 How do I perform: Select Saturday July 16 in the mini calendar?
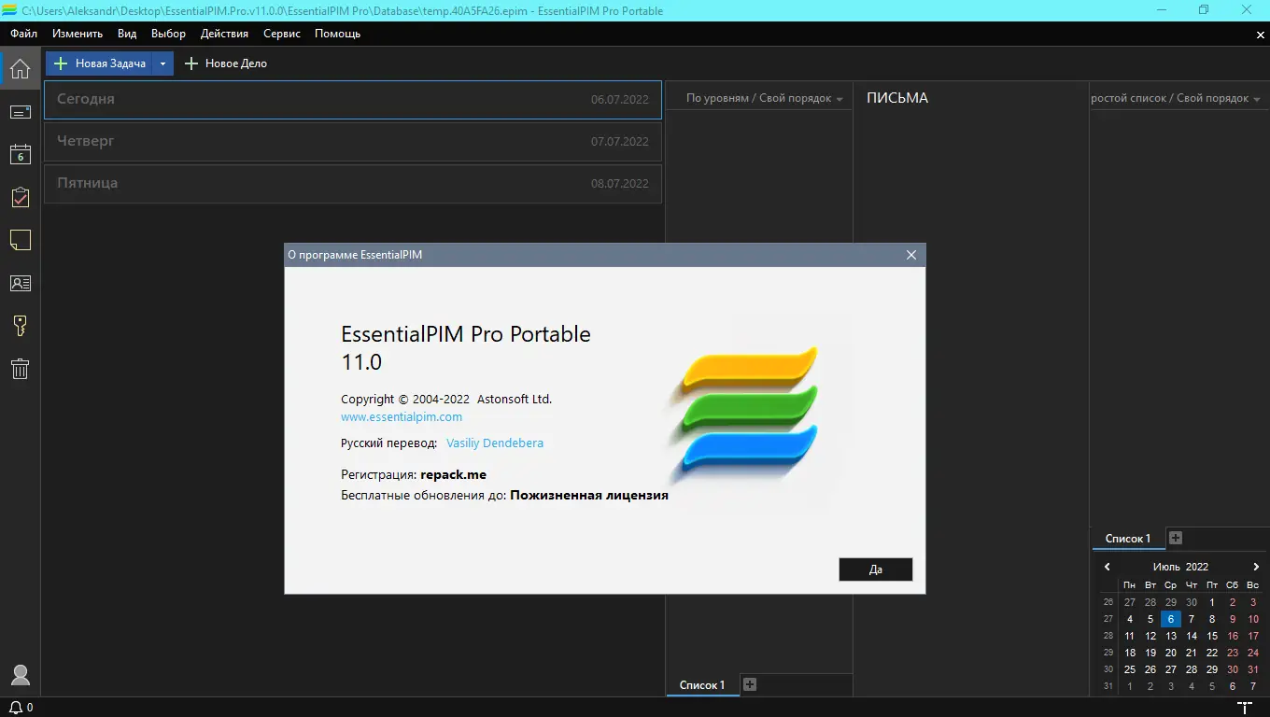point(1233,636)
